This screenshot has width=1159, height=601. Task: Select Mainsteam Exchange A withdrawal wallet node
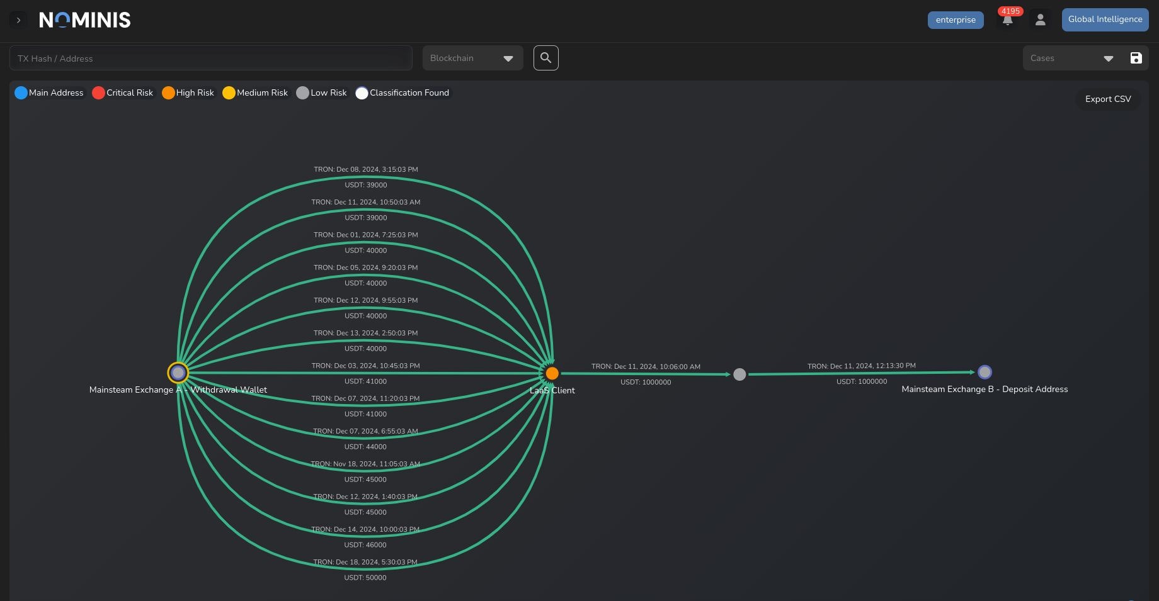tap(178, 373)
